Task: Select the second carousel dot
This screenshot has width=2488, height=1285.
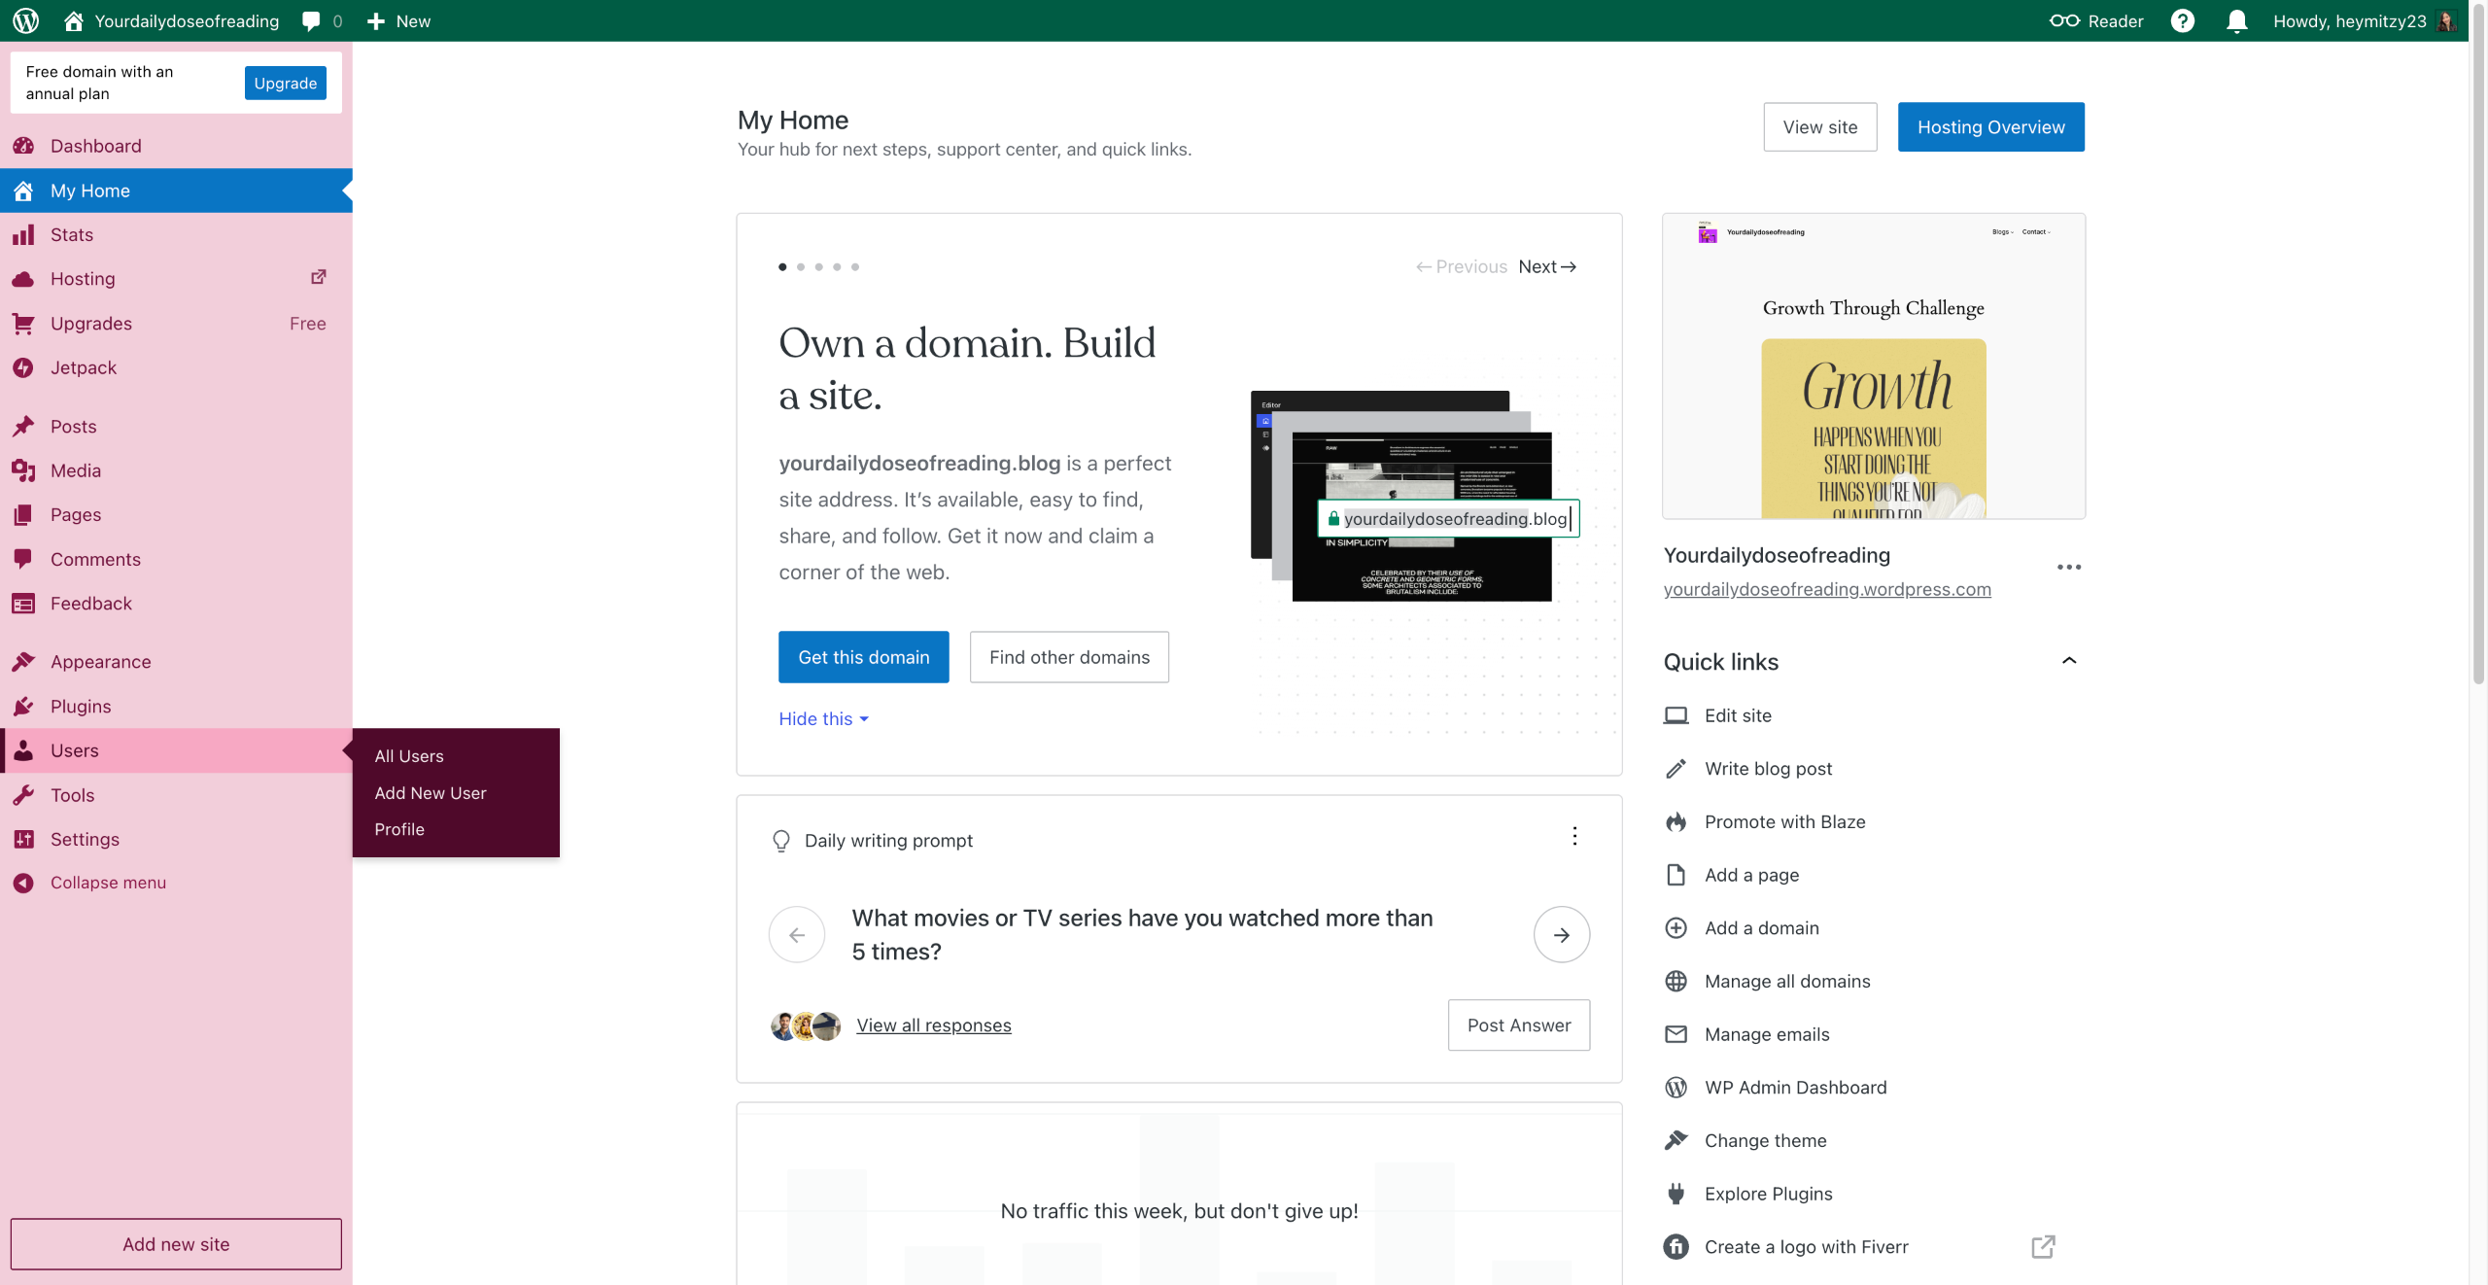Action: pos(801,266)
